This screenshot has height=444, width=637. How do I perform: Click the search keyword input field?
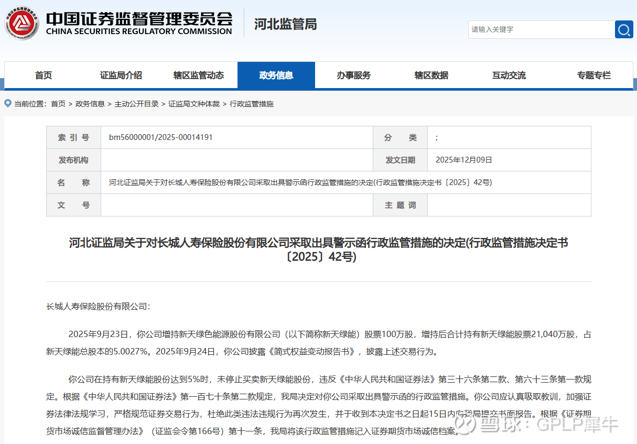[x=541, y=30]
